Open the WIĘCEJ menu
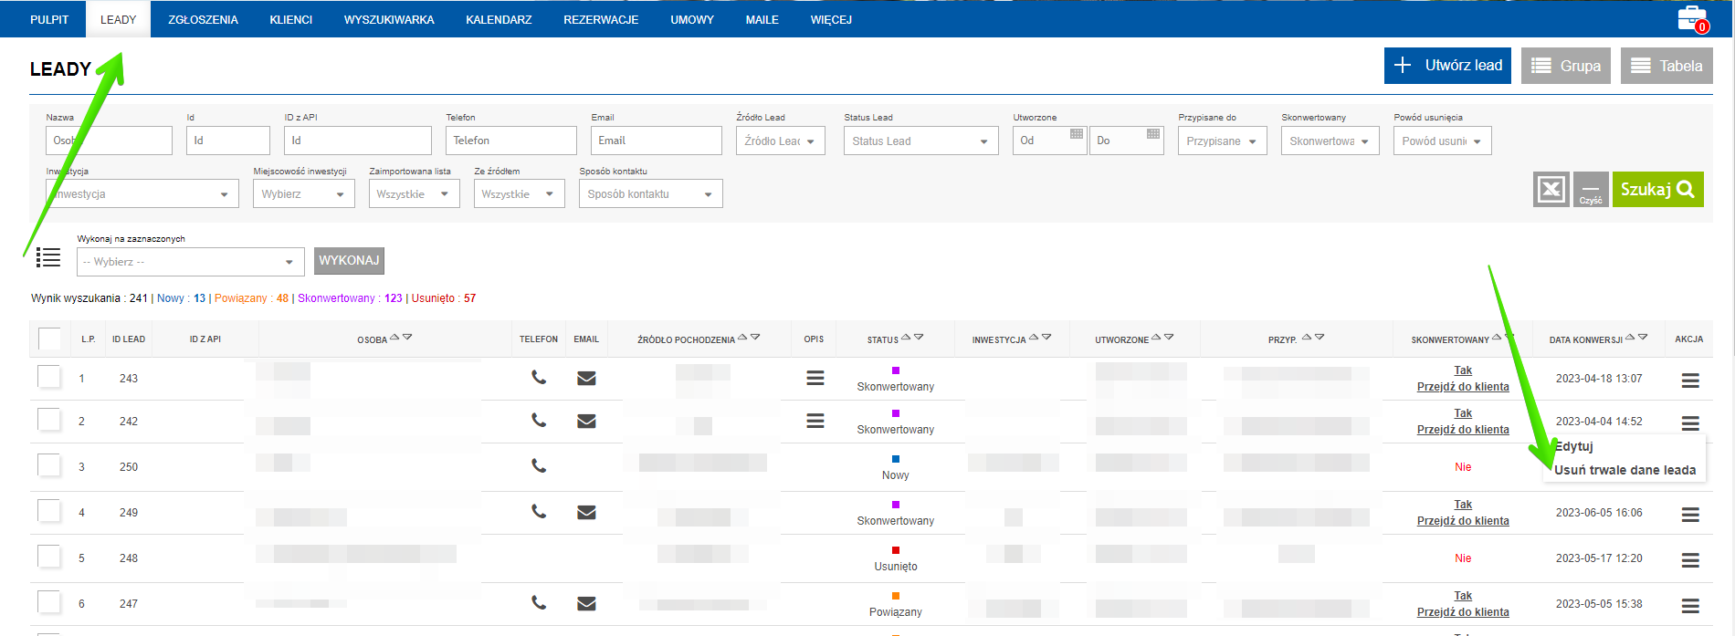Viewport: 1735px width, 636px height. 831,19
